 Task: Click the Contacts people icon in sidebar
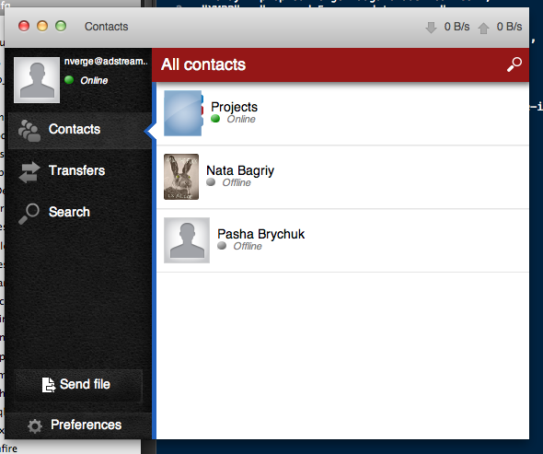click(x=29, y=131)
